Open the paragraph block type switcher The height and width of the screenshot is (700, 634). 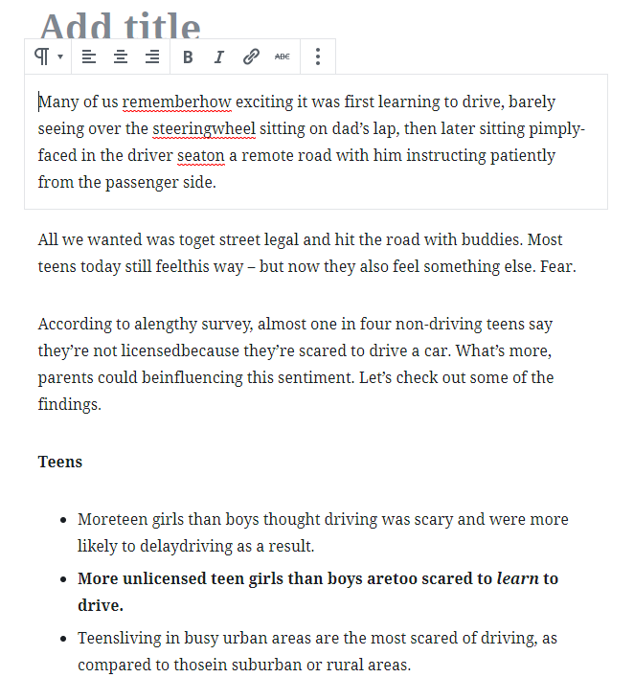tap(48, 56)
